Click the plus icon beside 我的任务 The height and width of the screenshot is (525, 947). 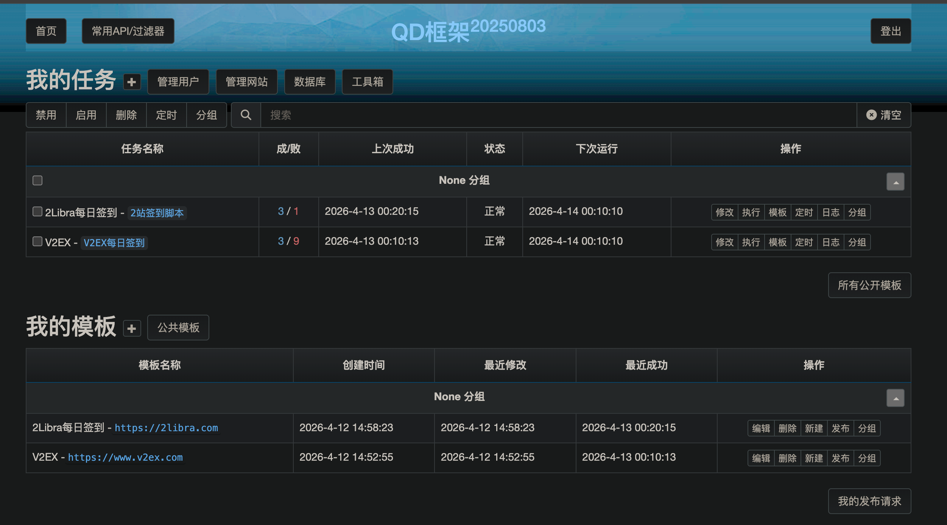point(132,82)
